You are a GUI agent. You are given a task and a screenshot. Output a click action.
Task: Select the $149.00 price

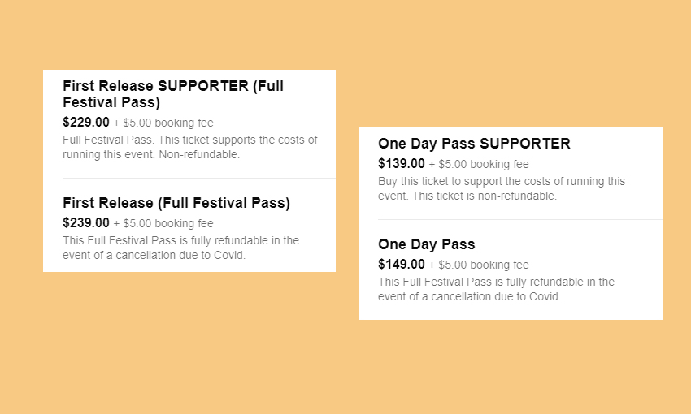[x=401, y=265]
